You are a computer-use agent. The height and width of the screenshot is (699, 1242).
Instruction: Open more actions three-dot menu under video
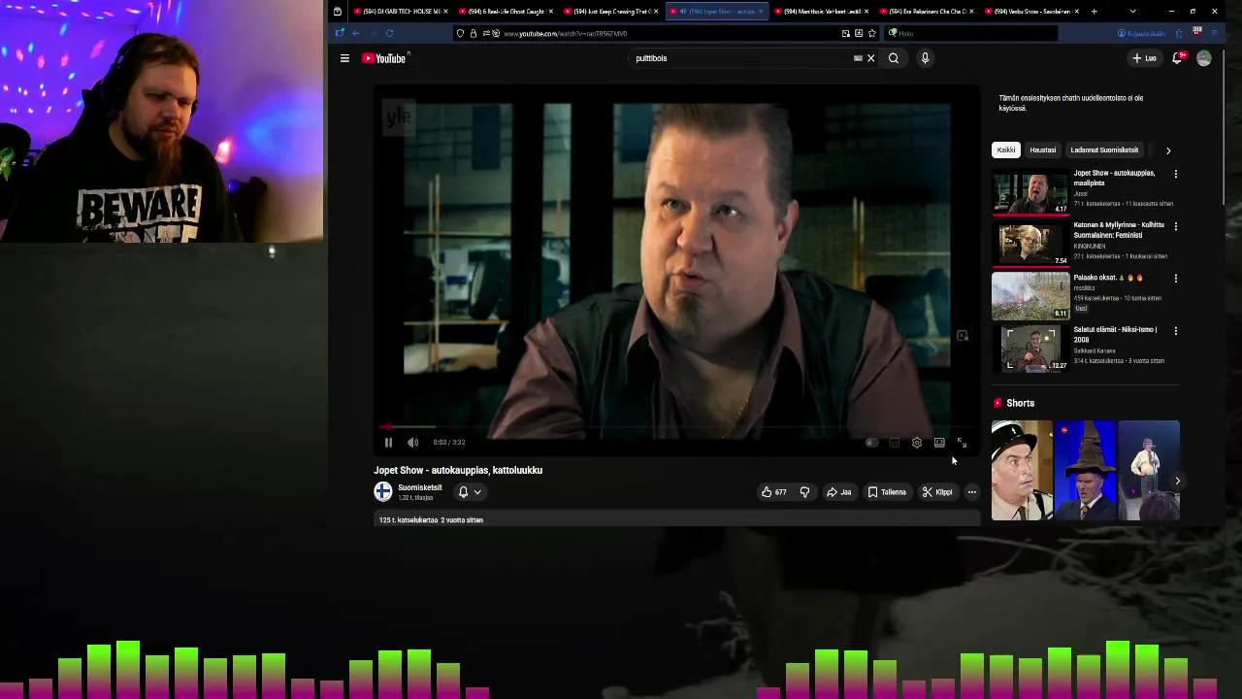point(971,492)
